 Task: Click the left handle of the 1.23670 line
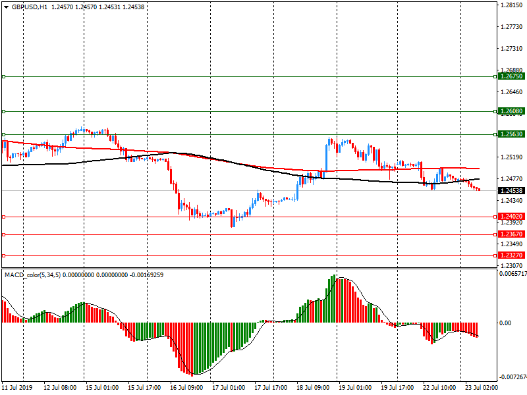[x=4, y=234]
